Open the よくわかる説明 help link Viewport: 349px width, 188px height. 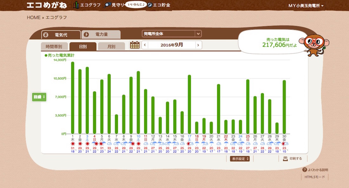click(315, 170)
